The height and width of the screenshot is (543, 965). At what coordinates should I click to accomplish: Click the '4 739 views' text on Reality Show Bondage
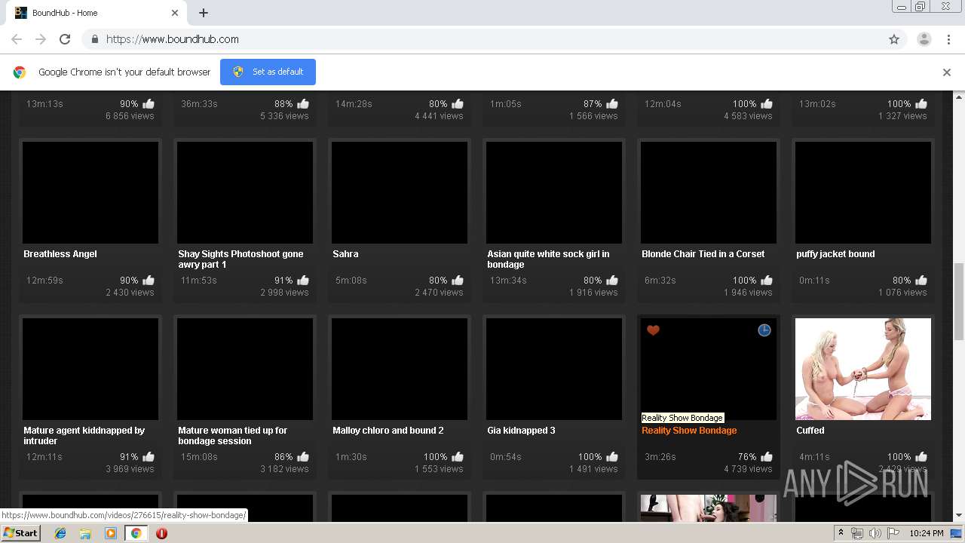(748, 469)
